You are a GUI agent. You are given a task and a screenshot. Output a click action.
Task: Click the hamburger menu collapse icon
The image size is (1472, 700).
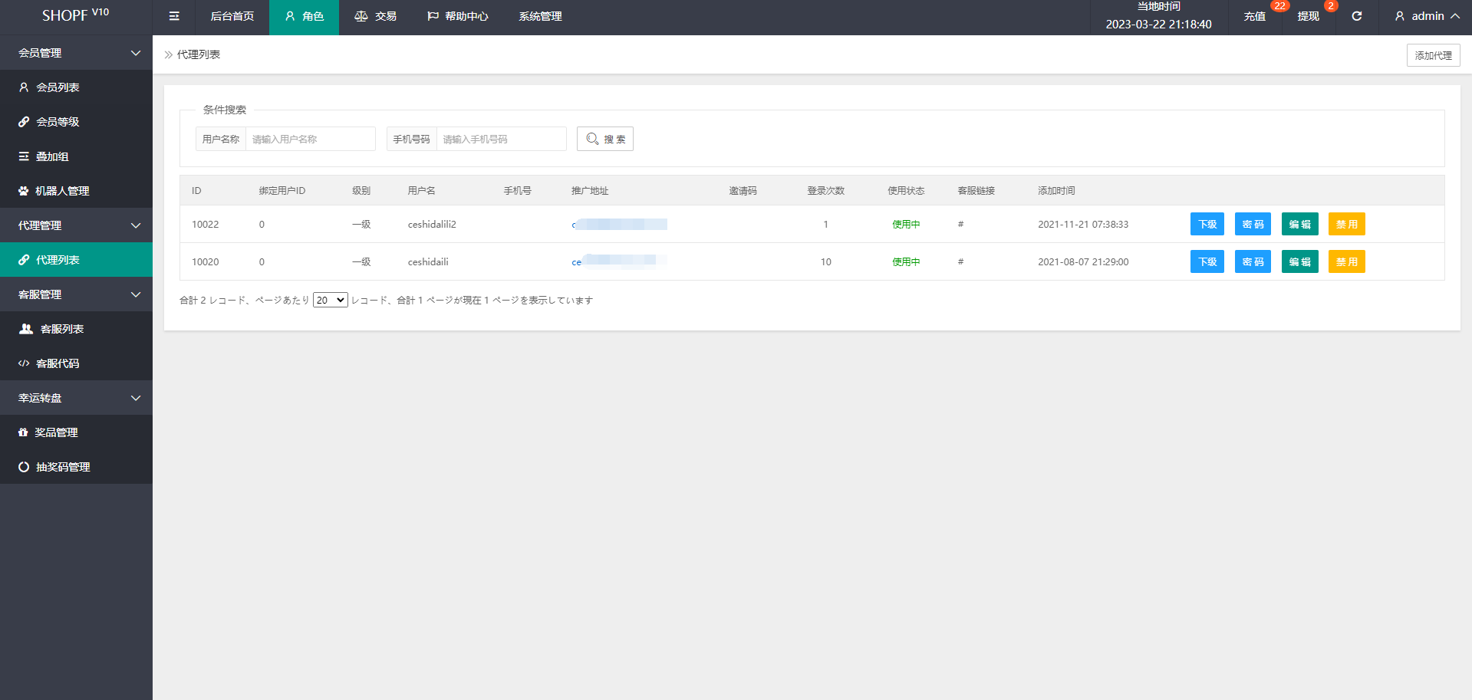(174, 16)
